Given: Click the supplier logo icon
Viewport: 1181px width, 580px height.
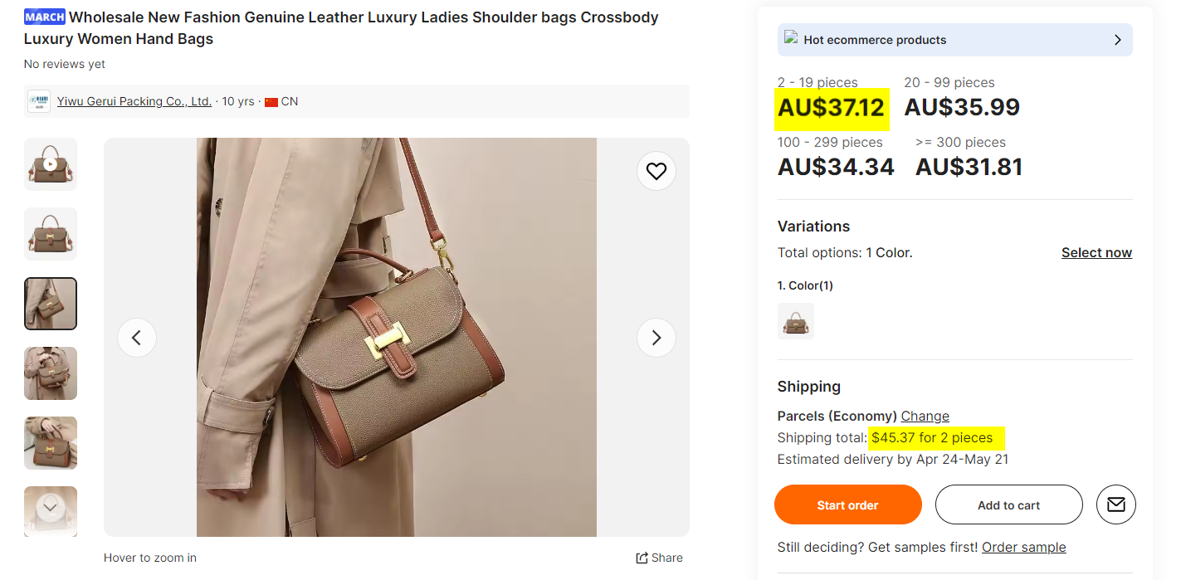Looking at the screenshot, I should pos(39,101).
